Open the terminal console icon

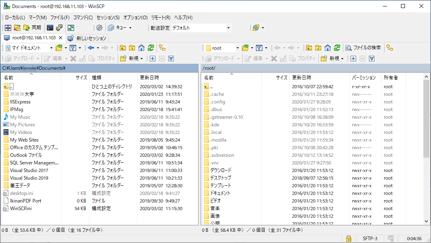(x=50, y=28)
